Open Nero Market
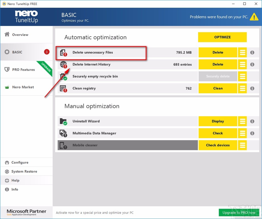The width and height of the screenshot is (262, 219). tap(26, 87)
